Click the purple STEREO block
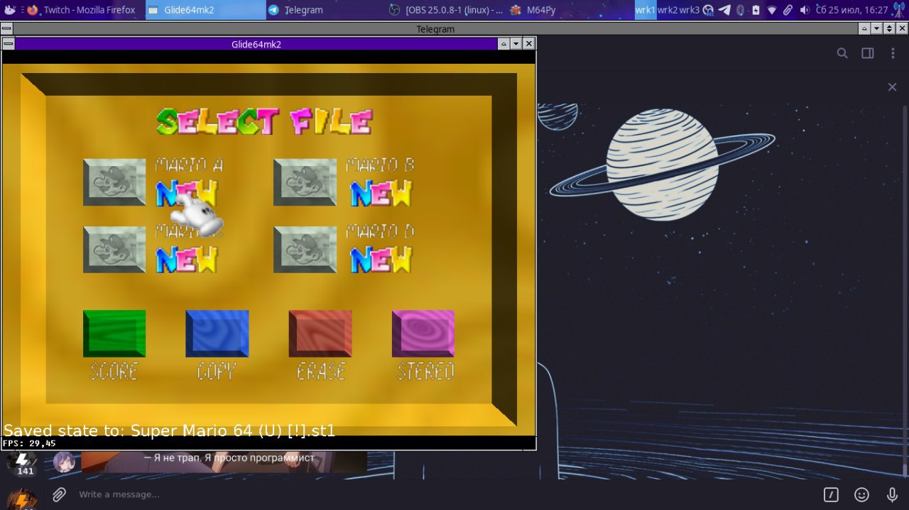909x510 pixels. (x=423, y=333)
